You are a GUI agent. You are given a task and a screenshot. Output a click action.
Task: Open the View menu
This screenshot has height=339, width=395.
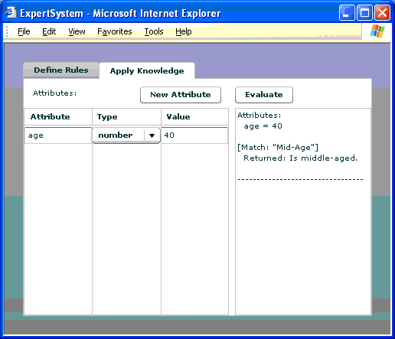click(77, 31)
